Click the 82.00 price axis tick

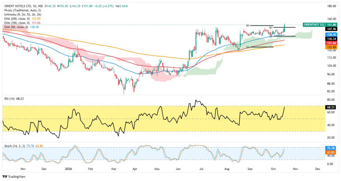(332, 91)
